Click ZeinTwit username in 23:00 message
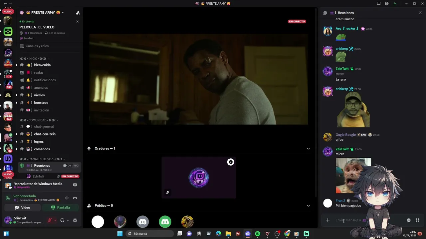 point(342,149)
